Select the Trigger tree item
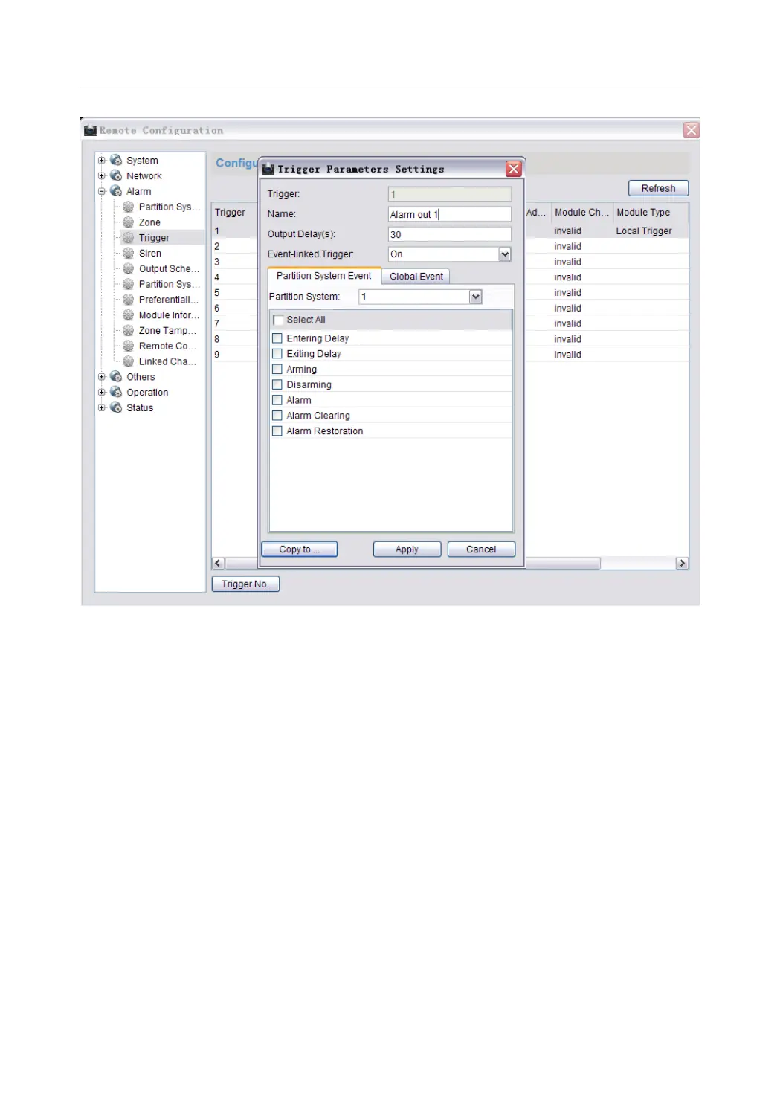 tap(154, 238)
